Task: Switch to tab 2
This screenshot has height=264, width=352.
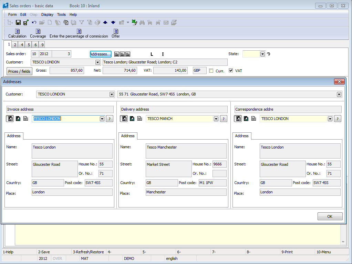Action: (x=15, y=45)
